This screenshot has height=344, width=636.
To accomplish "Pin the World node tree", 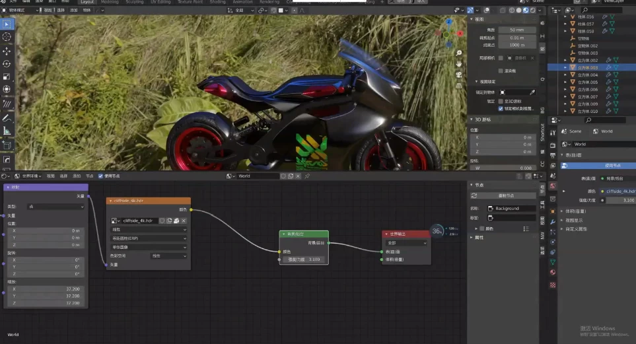I will pos(307,176).
